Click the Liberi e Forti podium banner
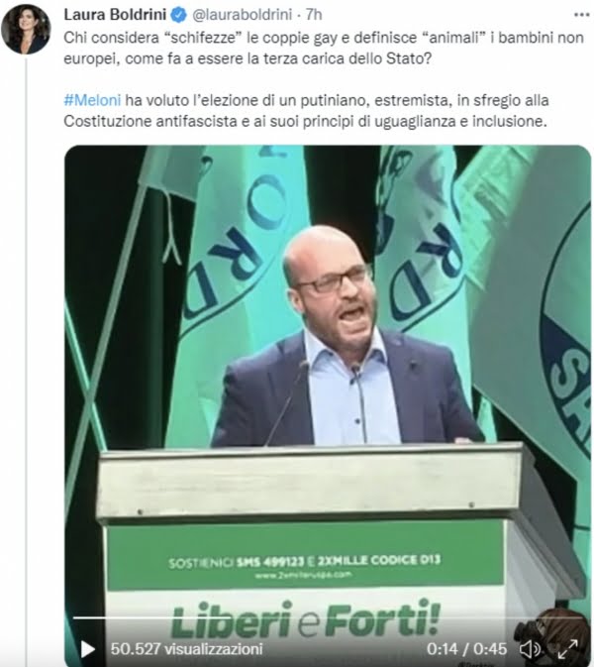Screen dimensions: 594x667 pyautogui.click(x=305, y=618)
